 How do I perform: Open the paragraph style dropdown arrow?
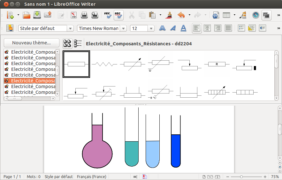click(70, 28)
